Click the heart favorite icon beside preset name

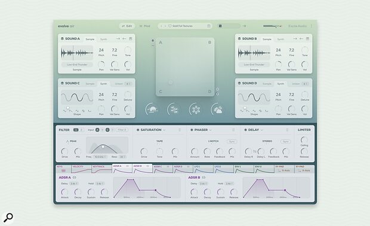pyautogui.click(x=169, y=26)
